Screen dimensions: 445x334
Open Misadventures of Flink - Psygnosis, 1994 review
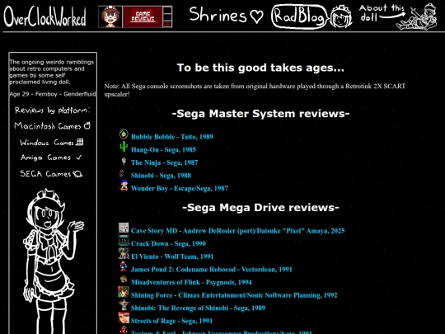pos(191,282)
